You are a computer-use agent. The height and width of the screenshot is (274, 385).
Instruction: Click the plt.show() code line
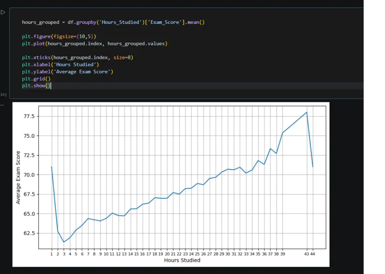click(36, 86)
